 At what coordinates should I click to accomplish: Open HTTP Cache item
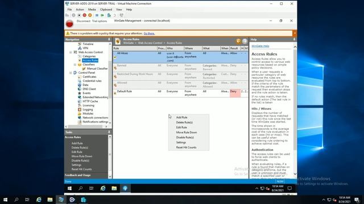pyautogui.click(x=90, y=101)
